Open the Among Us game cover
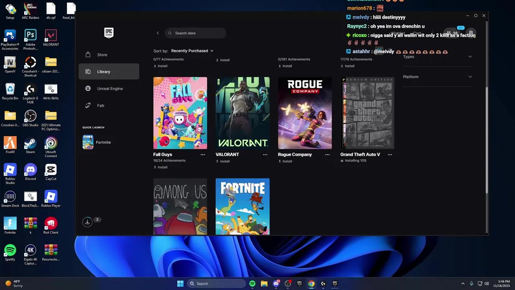This screenshot has width=515, height=290. [x=180, y=207]
